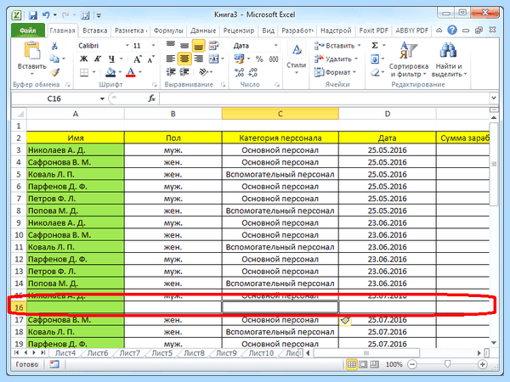
Task: Click AutoSum sigma icon
Action: [375, 46]
